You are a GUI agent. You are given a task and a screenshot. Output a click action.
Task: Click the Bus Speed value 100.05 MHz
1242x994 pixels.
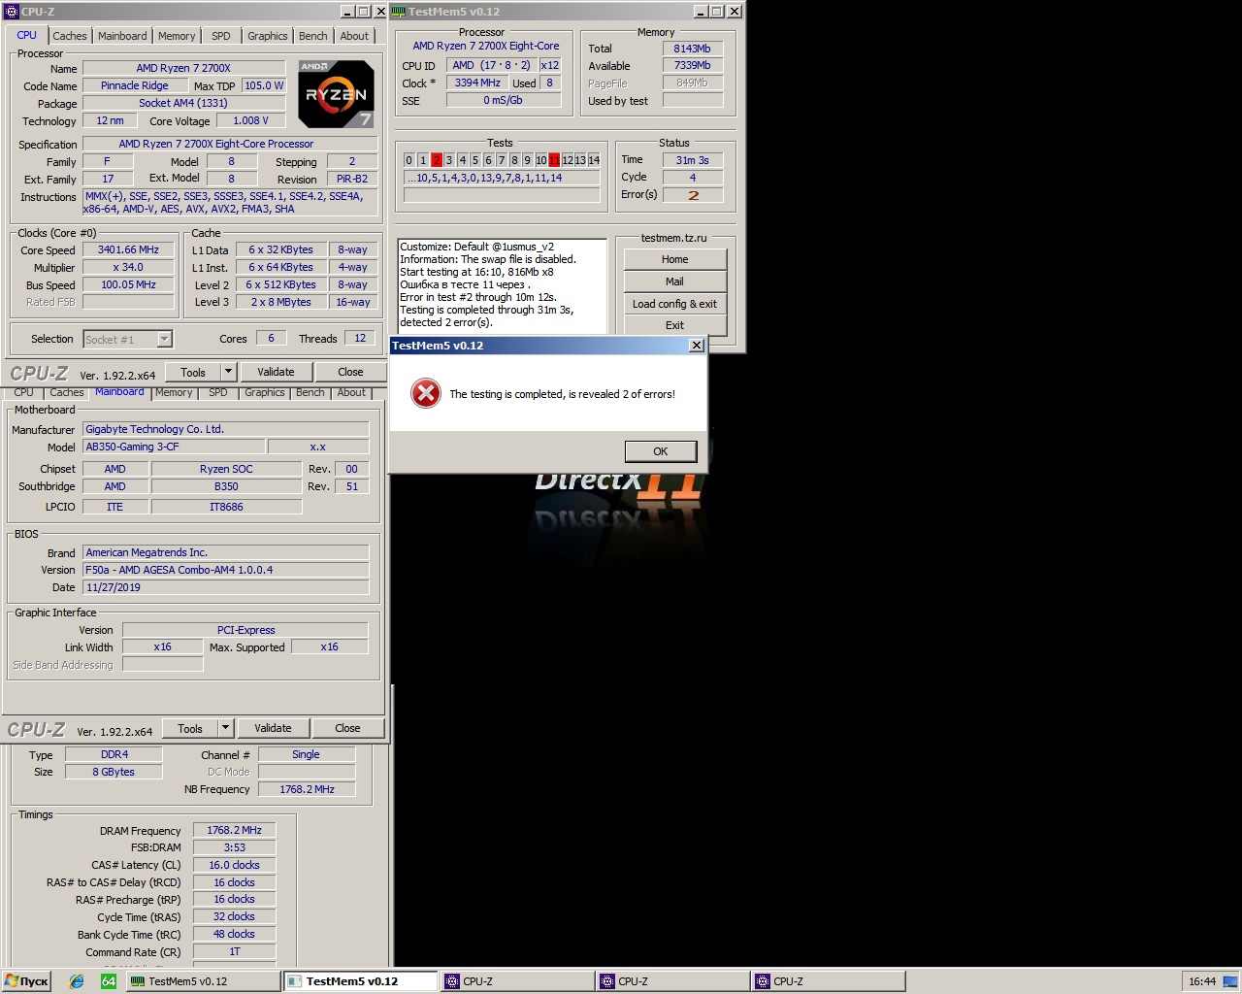coord(128,284)
